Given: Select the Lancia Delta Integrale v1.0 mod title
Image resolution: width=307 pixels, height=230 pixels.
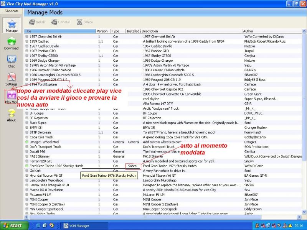Looking at the screenshot, I should 50,185.
